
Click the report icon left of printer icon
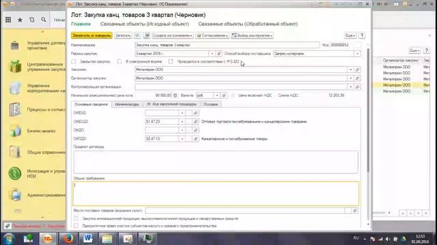coord(137,35)
